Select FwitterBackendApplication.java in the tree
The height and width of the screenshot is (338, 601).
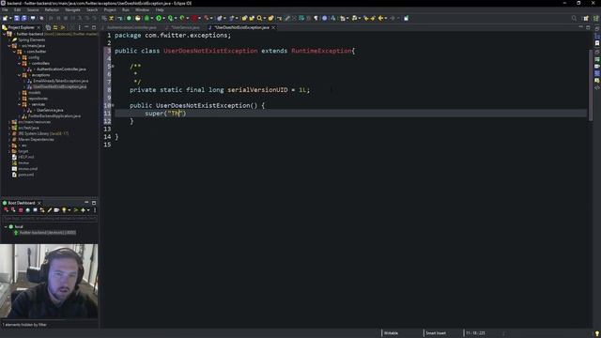[x=54, y=116]
